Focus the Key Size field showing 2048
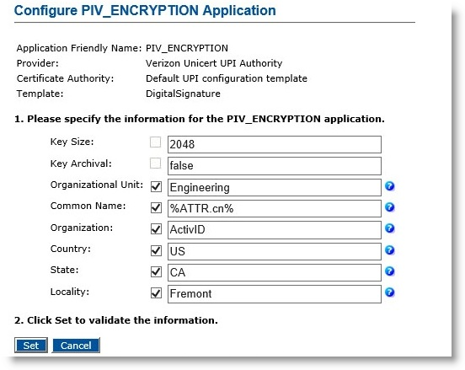This screenshot has width=465, height=370. [x=275, y=144]
